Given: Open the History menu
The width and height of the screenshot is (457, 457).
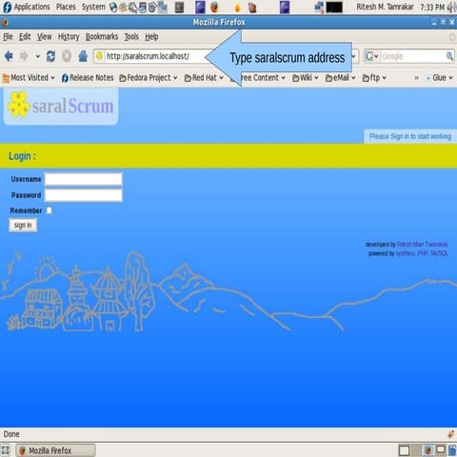Looking at the screenshot, I should pos(69,37).
